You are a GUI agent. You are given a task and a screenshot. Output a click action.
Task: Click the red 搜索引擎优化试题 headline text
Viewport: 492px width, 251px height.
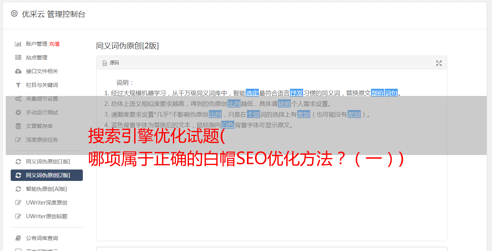coord(156,136)
